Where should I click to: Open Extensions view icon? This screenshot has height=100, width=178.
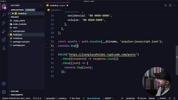[4, 40]
